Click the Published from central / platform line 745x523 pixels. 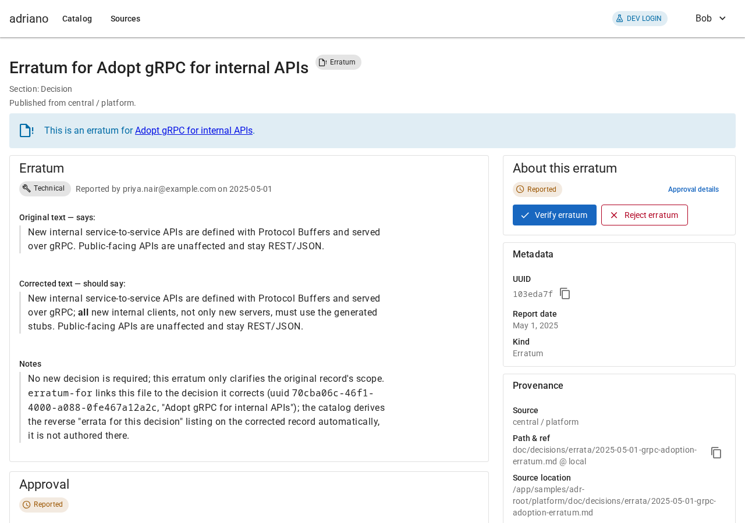(x=73, y=103)
